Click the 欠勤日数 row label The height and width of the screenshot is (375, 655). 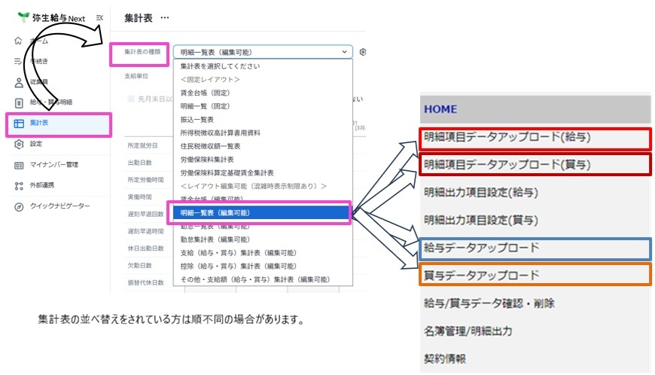(139, 265)
